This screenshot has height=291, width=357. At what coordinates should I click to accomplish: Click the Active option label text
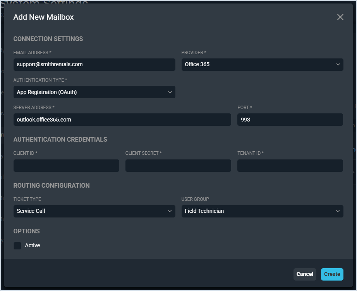coord(33,245)
